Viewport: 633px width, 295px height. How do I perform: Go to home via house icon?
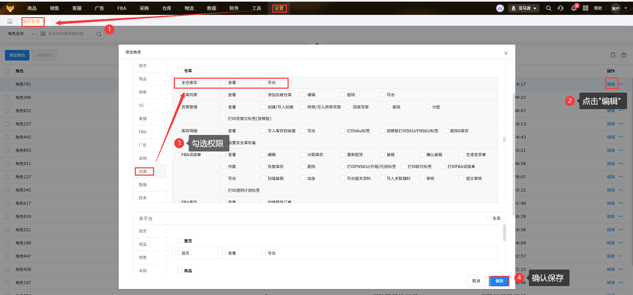tap(10, 21)
